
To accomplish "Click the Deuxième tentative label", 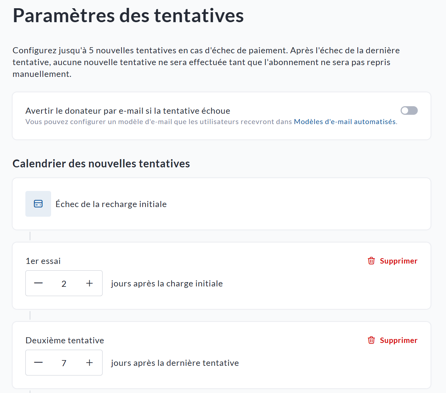I will tap(65, 340).
